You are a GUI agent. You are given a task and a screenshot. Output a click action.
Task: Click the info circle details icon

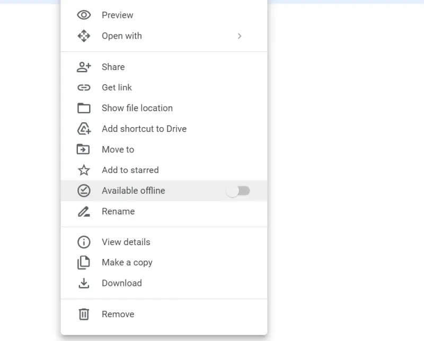(84, 242)
